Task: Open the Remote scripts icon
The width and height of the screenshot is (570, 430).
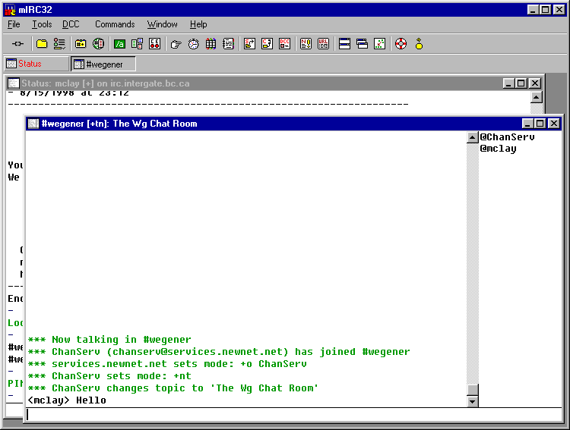Action: (x=154, y=44)
